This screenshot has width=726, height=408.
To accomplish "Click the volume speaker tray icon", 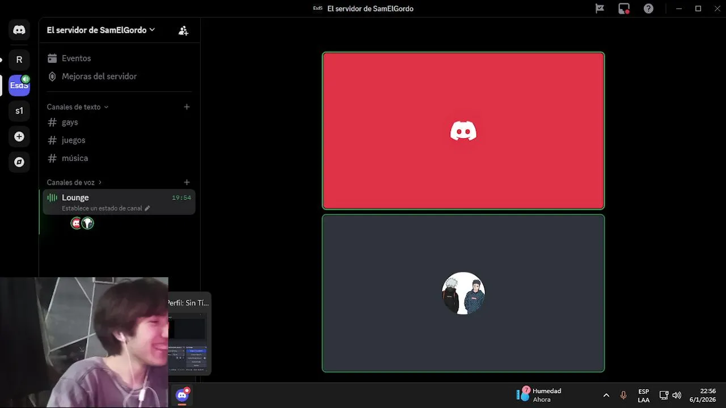I will (x=677, y=395).
